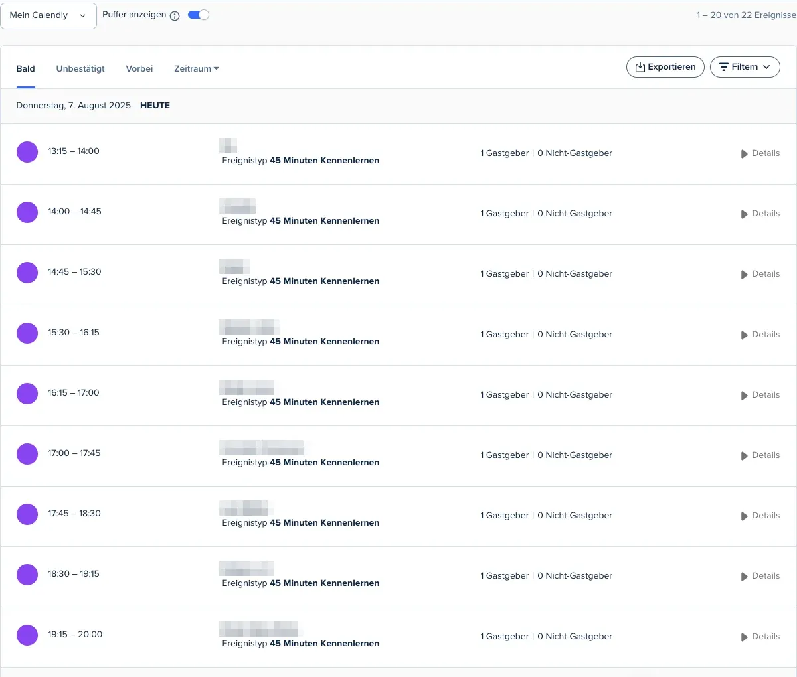Click Ereignistyp text in the 15:30 – 16:15 row
The width and height of the screenshot is (797, 677).
[x=301, y=342]
